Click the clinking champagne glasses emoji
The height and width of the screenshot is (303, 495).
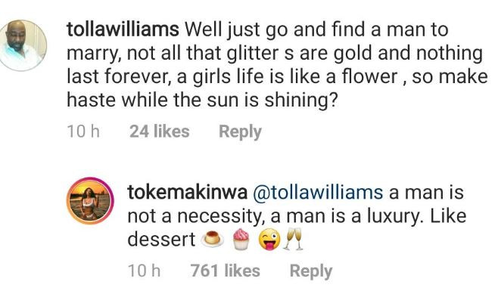293,240
